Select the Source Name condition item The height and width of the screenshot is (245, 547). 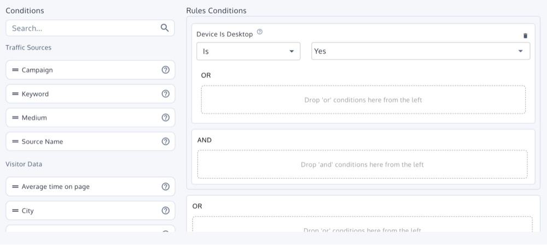pyautogui.click(x=90, y=141)
